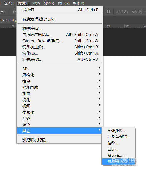Viewport: 146px width, 170px height.
Task: Choose 浏览联机滤镜...
Action: point(59,140)
